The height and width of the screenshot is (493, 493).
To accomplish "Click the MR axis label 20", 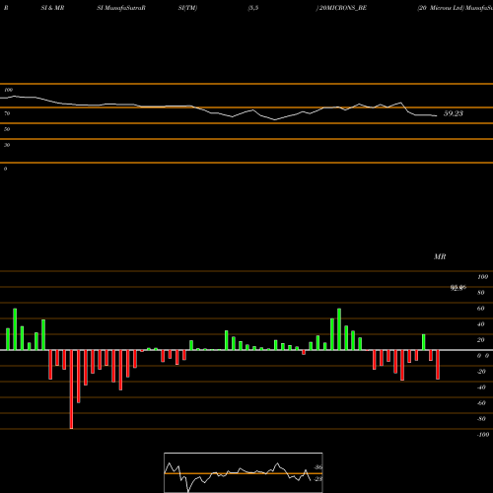I will coord(481,340).
